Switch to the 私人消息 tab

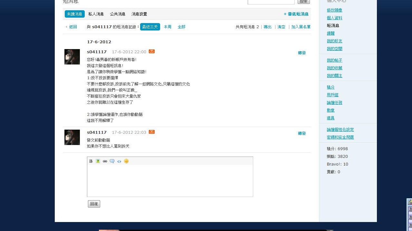pyautogui.click(x=96, y=14)
